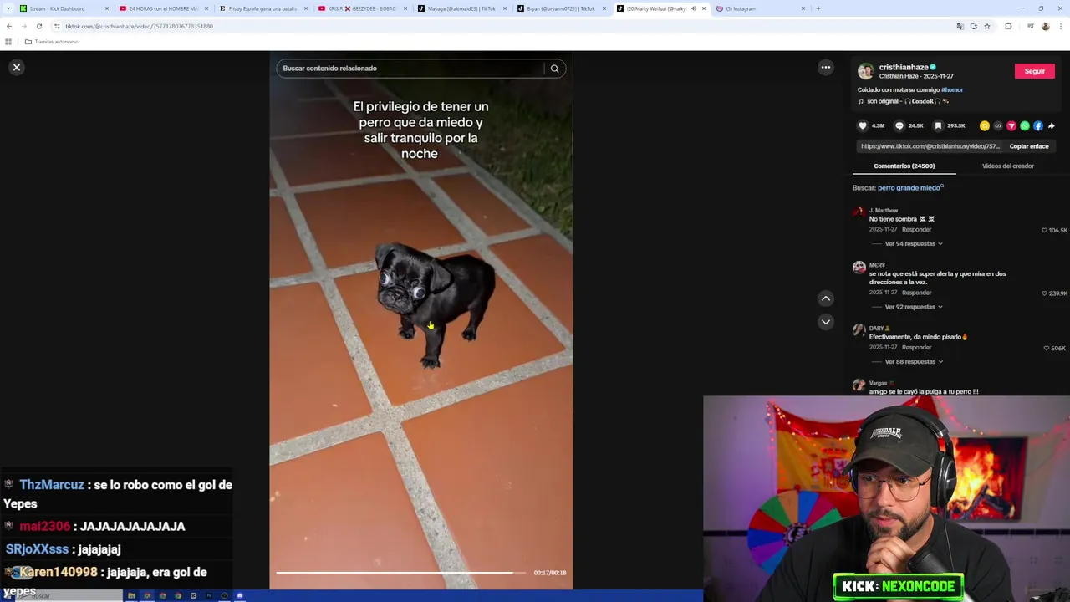The height and width of the screenshot is (602, 1070).
Task: Open the three-dots more options menu
Action: click(826, 68)
